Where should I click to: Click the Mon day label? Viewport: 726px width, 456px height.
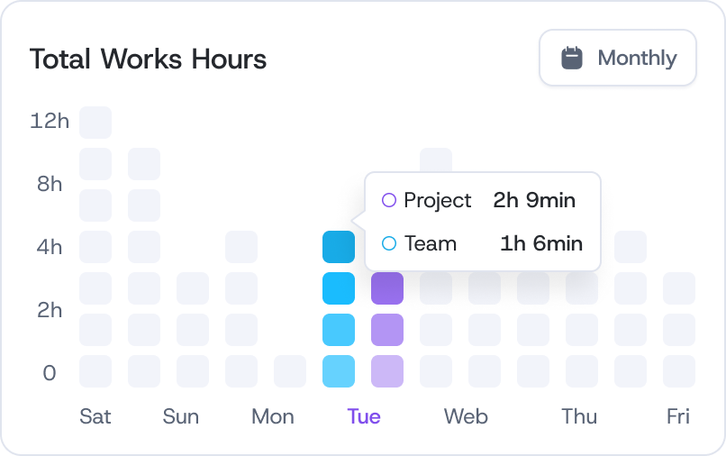(273, 416)
